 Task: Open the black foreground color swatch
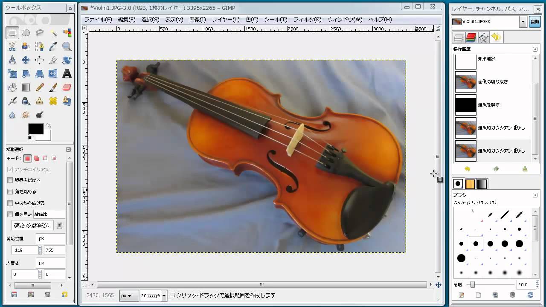tap(36, 129)
